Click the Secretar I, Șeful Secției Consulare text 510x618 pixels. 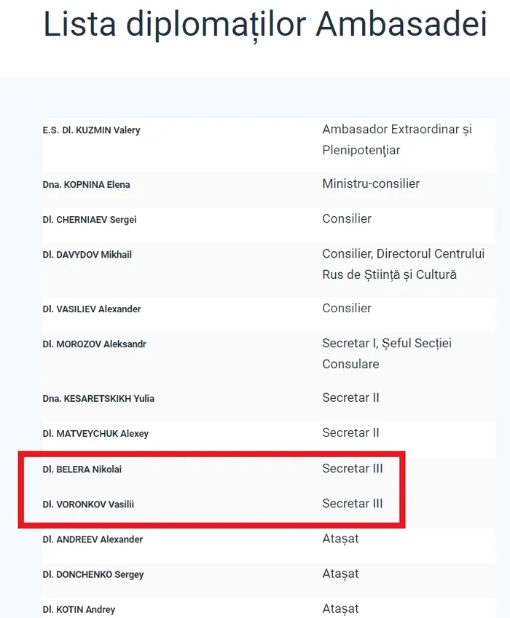(387, 354)
